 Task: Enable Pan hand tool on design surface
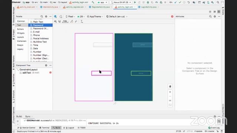click(170, 86)
